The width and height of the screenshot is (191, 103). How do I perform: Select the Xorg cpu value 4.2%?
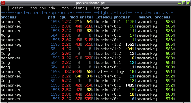(x=66, y=49)
